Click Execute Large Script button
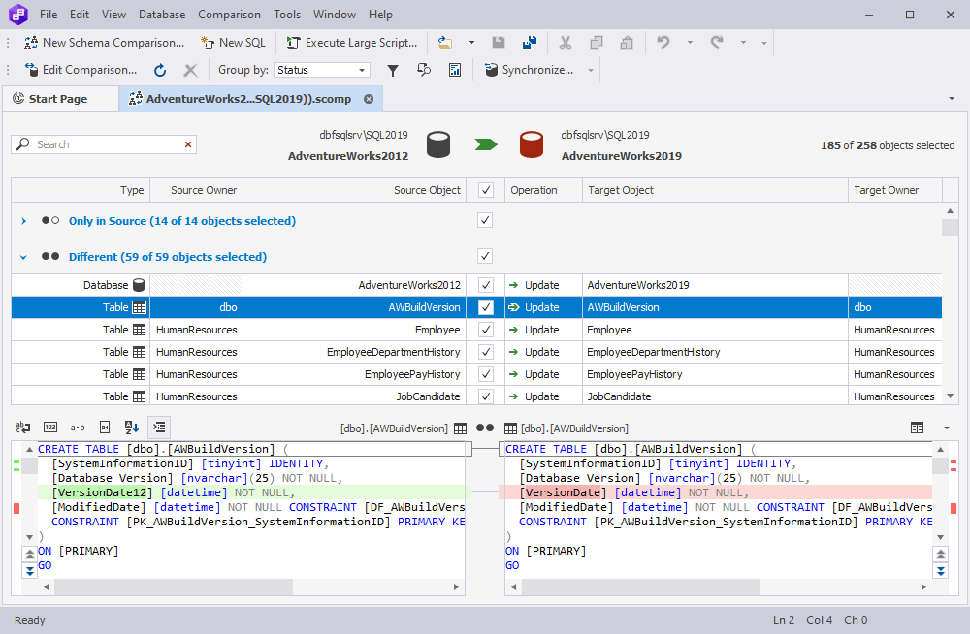Viewport: 970px width, 634px height. click(351, 43)
